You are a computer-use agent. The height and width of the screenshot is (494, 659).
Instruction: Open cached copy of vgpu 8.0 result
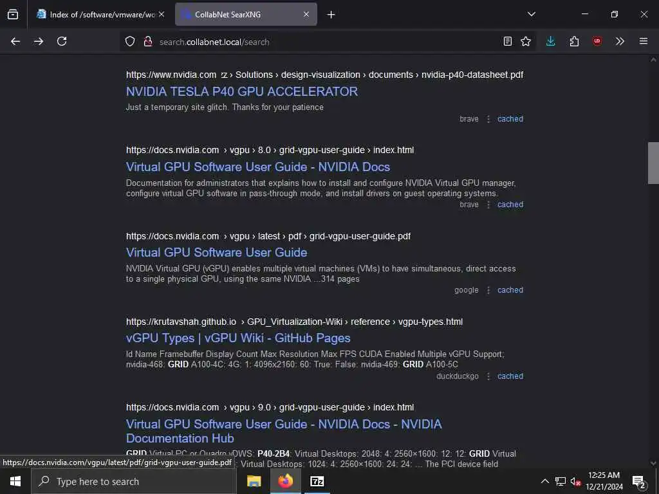tap(510, 205)
